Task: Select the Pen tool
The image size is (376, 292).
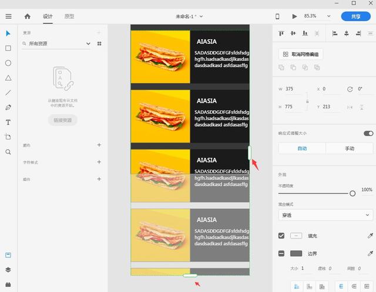Action: click(x=8, y=107)
